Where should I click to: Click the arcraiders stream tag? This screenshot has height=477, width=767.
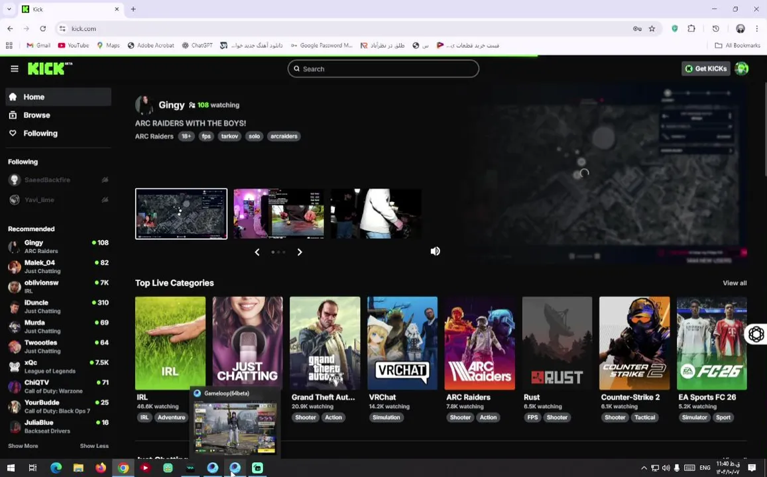(x=284, y=136)
